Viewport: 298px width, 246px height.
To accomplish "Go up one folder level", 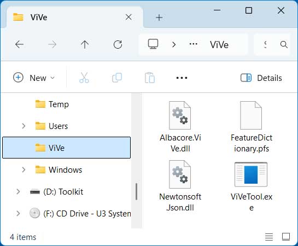I will pyautogui.click(x=85, y=45).
